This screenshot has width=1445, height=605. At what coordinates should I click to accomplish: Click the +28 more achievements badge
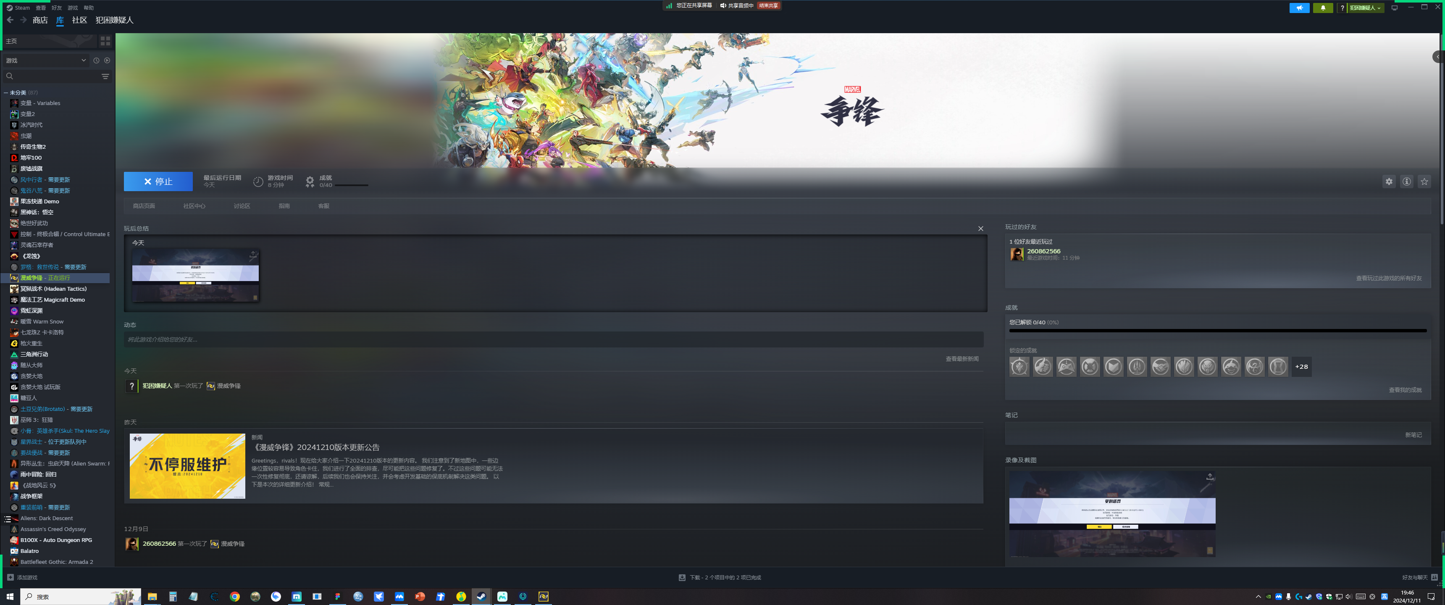point(1301,366)
